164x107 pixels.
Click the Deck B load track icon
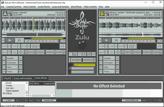click(x=107, y=14)
